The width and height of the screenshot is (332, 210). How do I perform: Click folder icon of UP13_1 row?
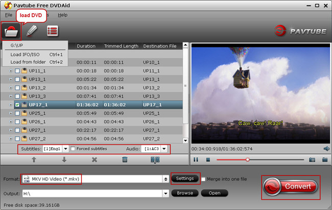click(25, 79)
